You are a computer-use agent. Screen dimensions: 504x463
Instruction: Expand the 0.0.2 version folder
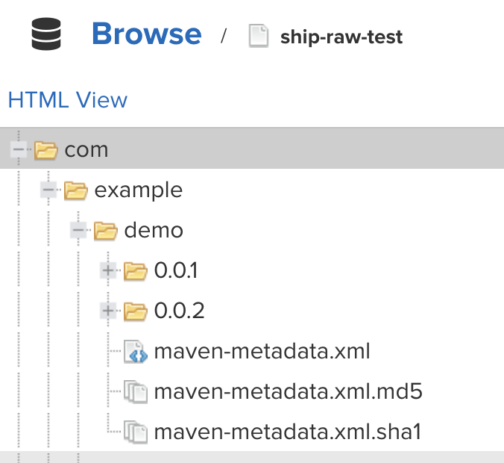(x=109, y=311)
